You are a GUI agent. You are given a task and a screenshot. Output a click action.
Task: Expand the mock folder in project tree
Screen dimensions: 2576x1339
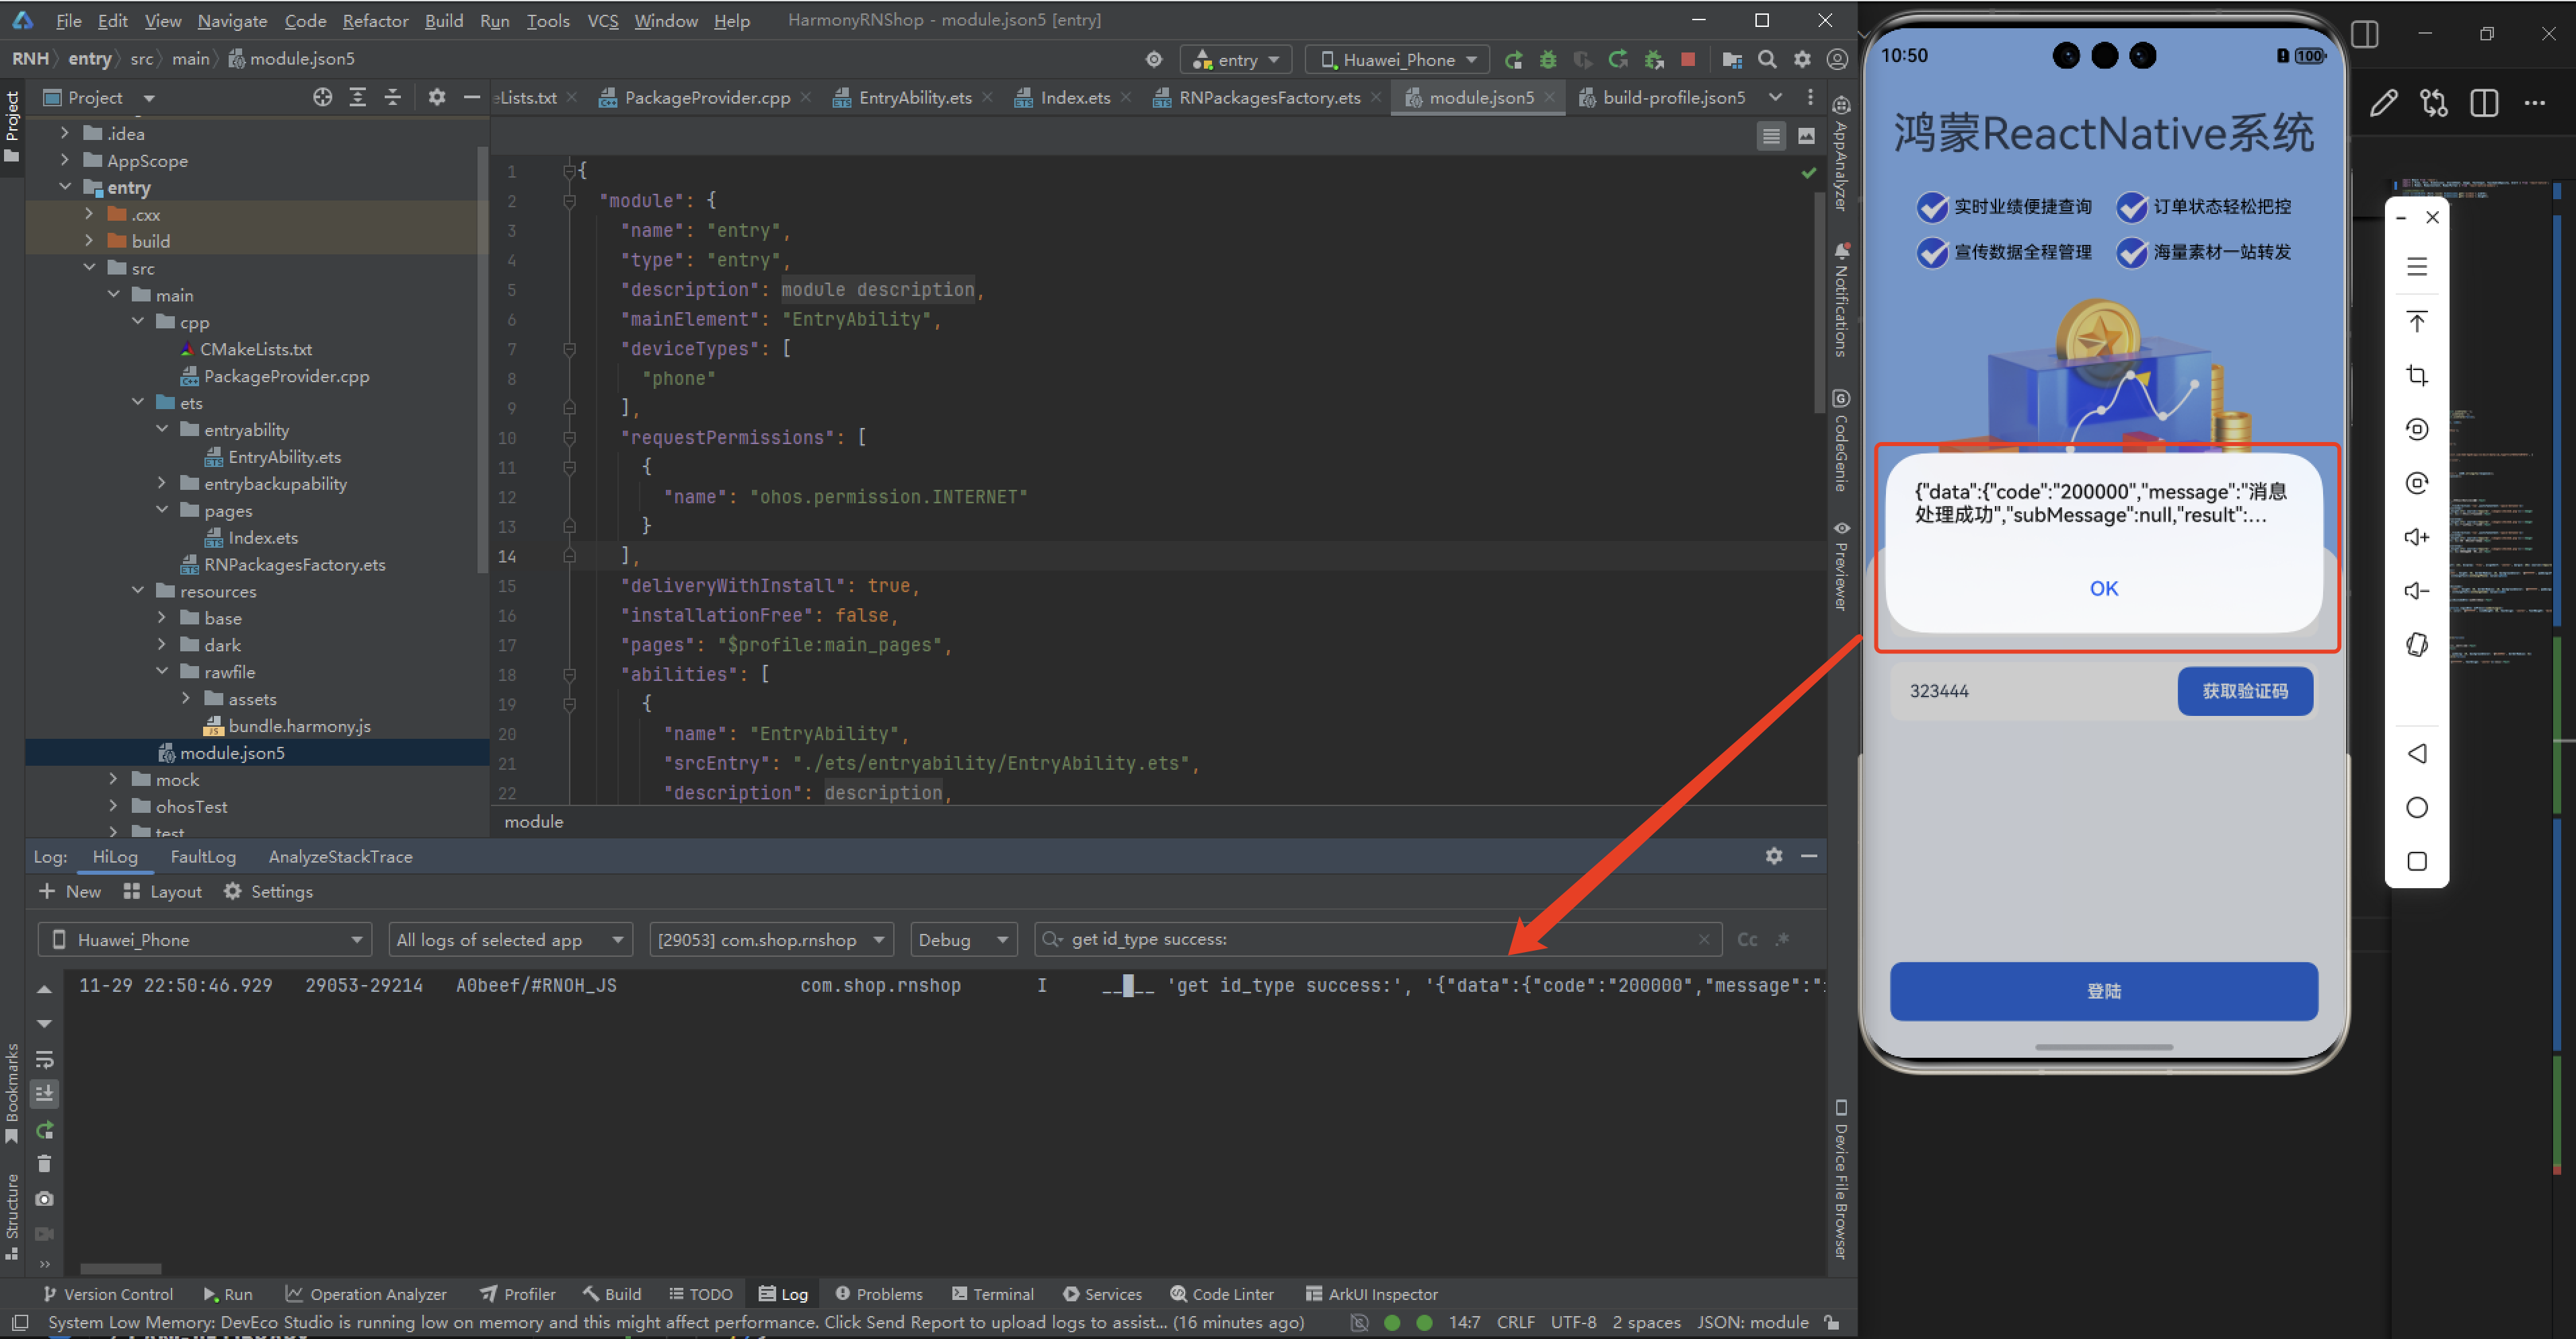pyautogui.click(x=113, y=779)
